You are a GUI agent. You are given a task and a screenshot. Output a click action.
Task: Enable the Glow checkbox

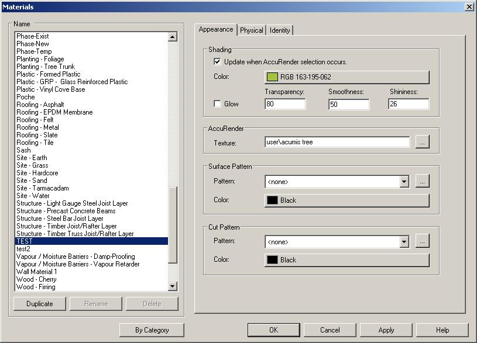[218, 104]
